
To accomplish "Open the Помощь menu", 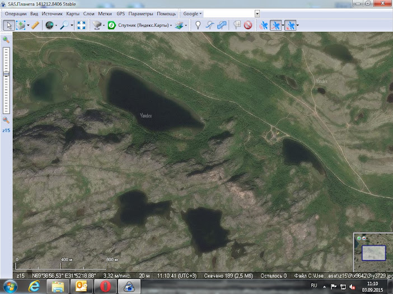I will (x=166, y=14).
